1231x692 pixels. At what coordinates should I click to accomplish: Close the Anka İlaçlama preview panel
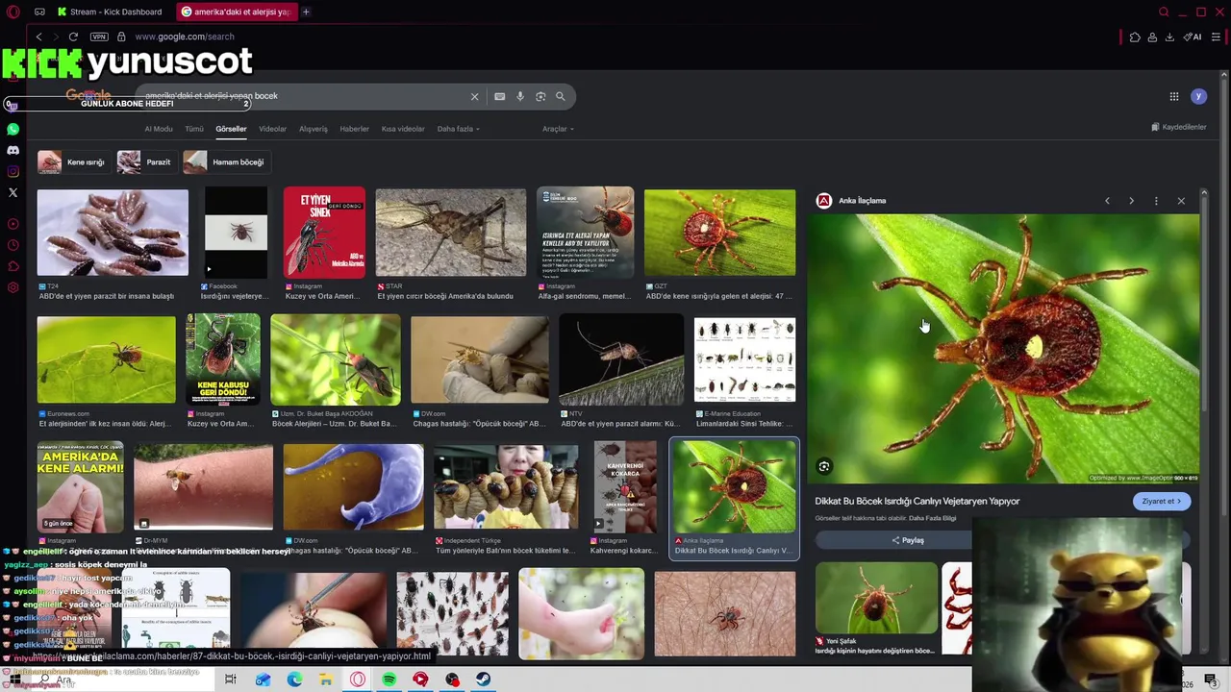[x=1181, y=201]
